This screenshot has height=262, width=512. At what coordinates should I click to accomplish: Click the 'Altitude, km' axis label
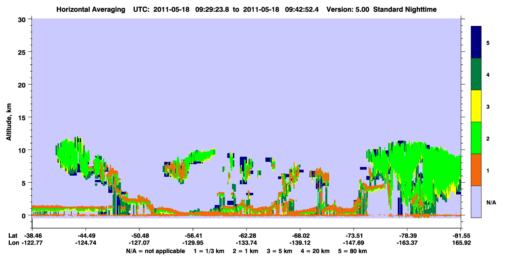9,121
